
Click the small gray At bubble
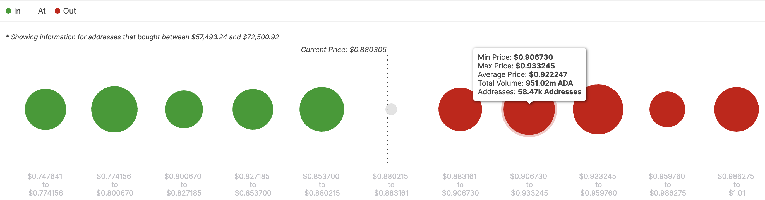391,109
